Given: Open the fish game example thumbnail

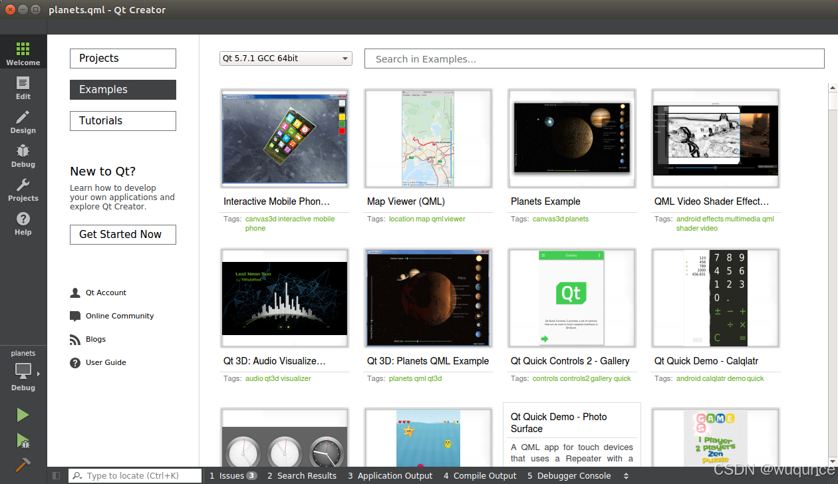Looking at the screenshot, I should point(428,438).
